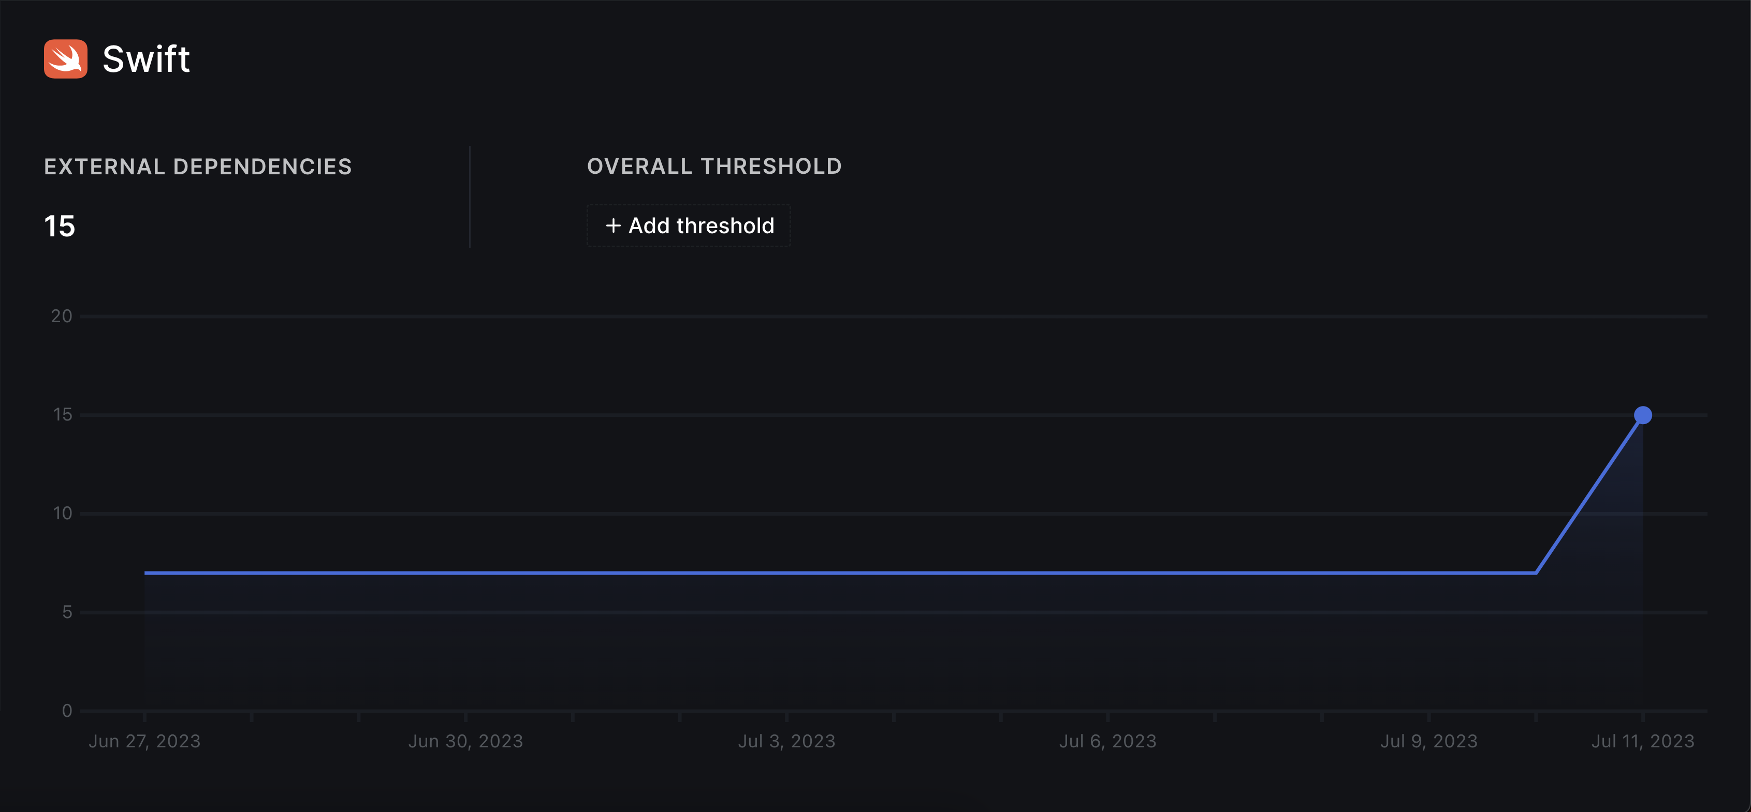Click the Jul 9, 2023 axis label
Viewport: 1751px width, 812px height.
tap(1429, 741)
